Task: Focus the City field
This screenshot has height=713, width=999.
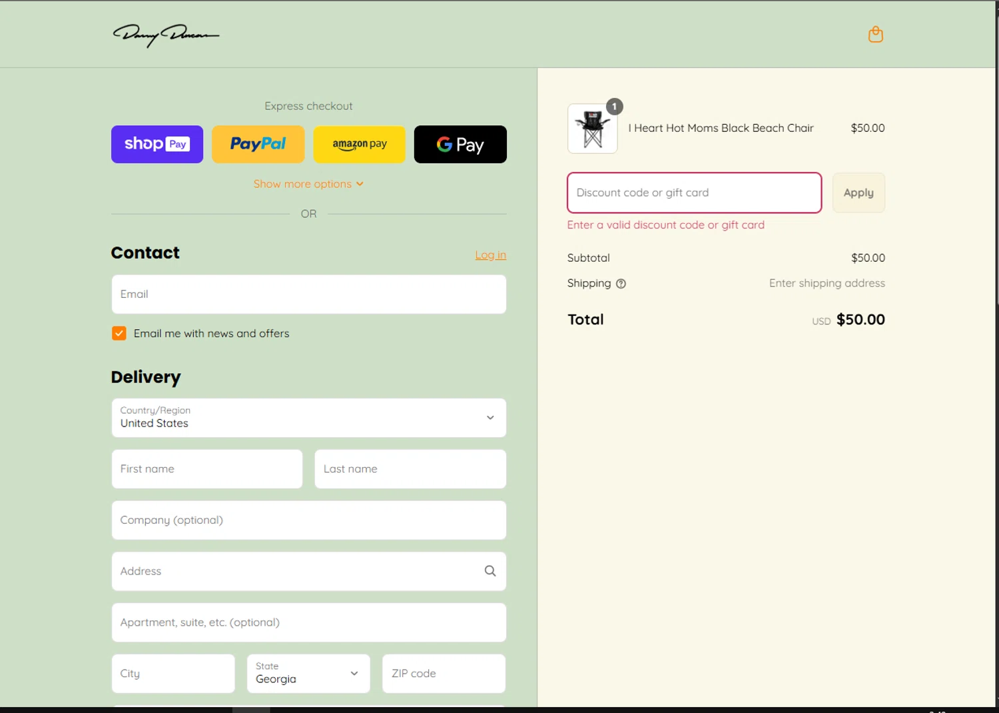Action: (173, 674)
